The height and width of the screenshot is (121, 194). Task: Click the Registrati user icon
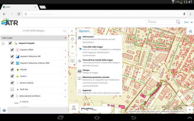coord(80,92)
